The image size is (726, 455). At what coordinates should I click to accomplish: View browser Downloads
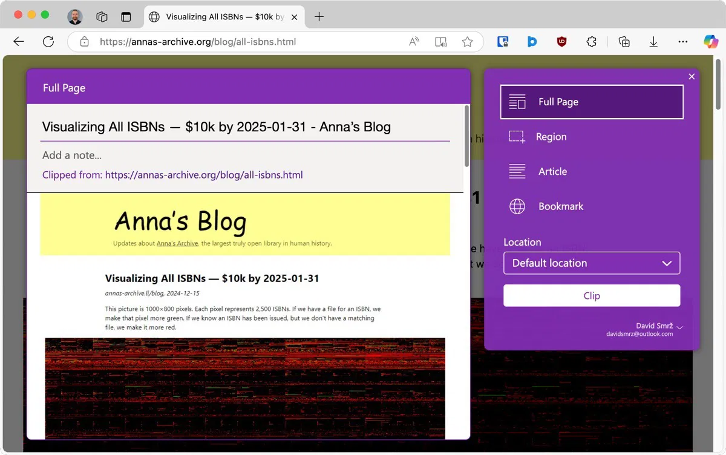653,42
